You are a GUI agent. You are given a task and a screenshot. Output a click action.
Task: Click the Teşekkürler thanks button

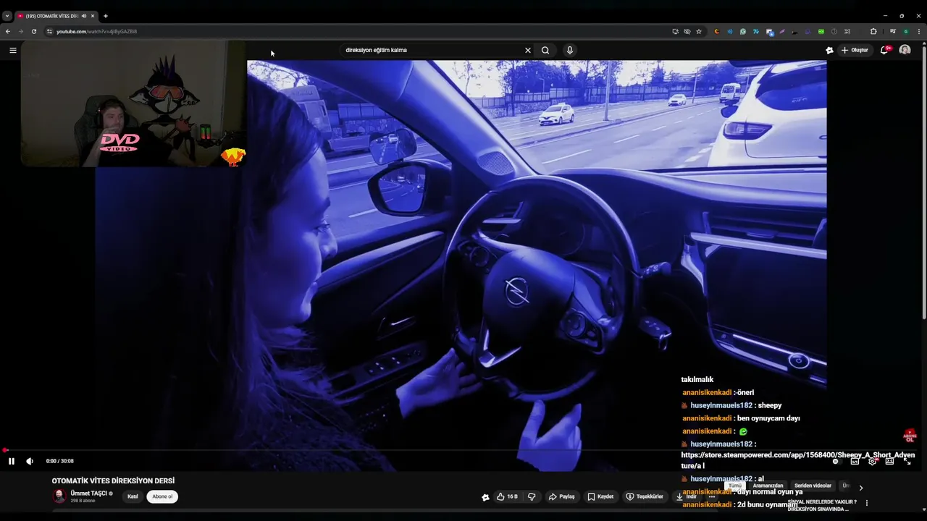click(645, 496)
